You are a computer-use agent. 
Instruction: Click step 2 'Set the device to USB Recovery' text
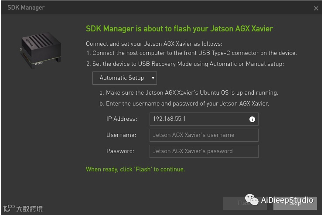click(x=185, y=64)
